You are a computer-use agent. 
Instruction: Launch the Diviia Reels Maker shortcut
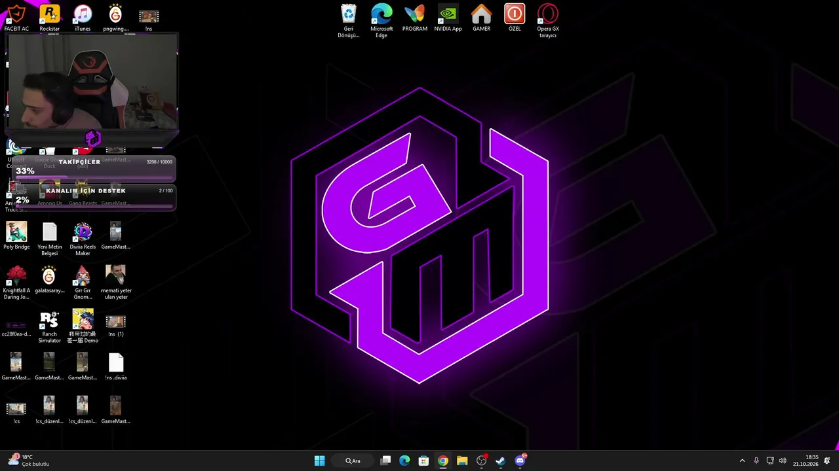point(83,239)
